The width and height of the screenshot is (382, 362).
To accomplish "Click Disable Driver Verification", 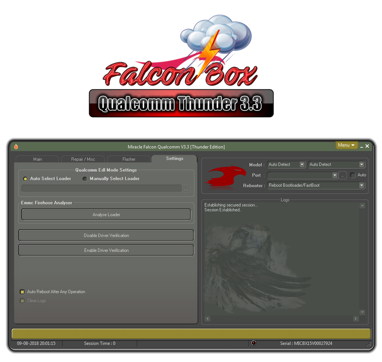I will point(106,235).
